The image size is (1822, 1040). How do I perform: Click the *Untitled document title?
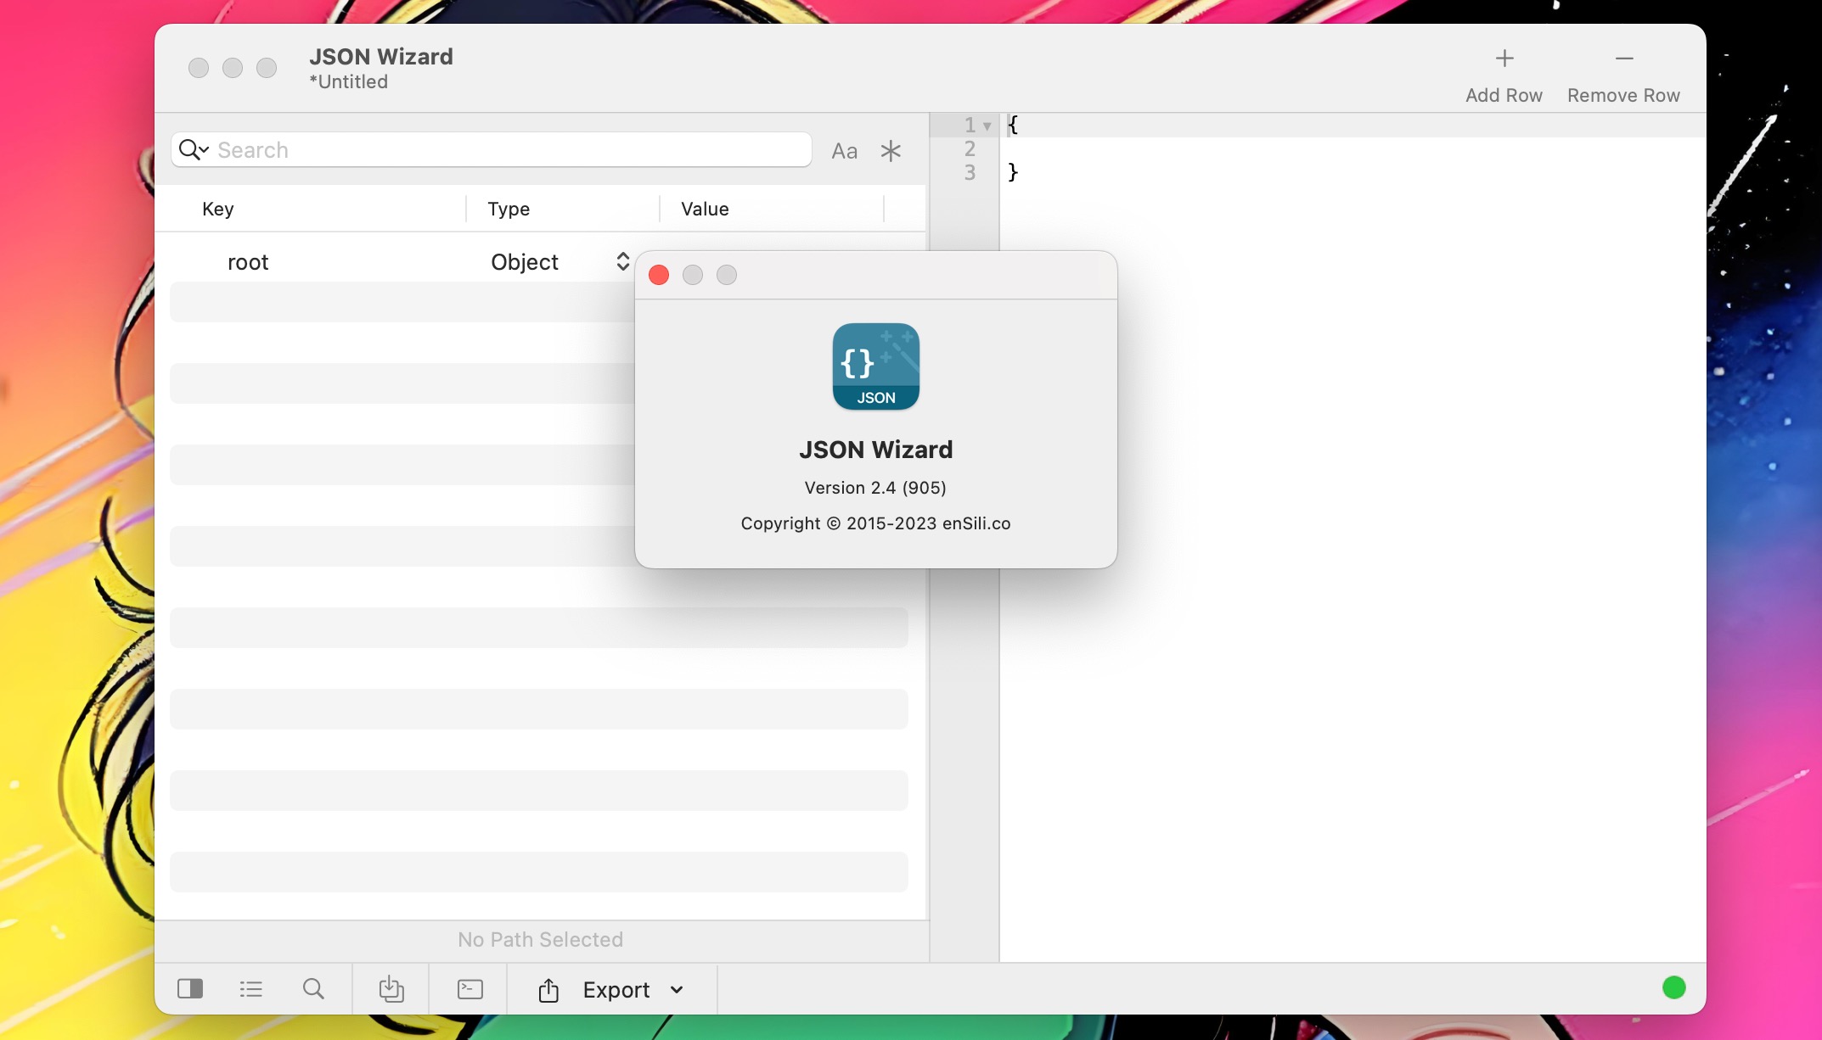click(x=349, y=82)
